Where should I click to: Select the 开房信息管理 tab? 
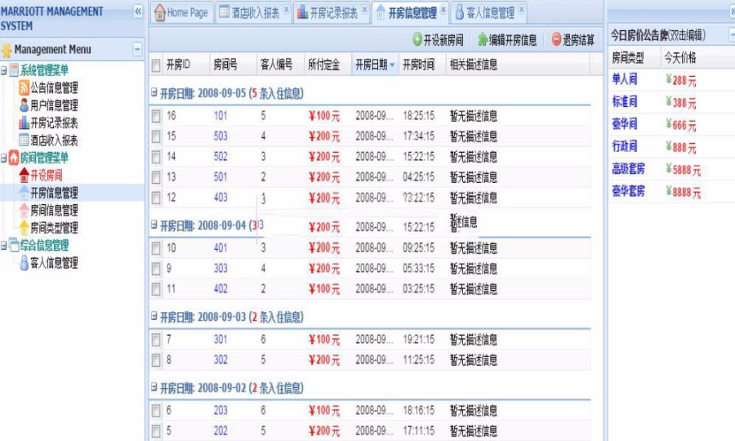pyautogui.click(x=411, y=12)
